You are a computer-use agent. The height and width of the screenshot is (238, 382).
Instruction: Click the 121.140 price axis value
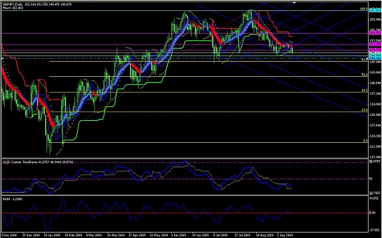click(375, 146)
